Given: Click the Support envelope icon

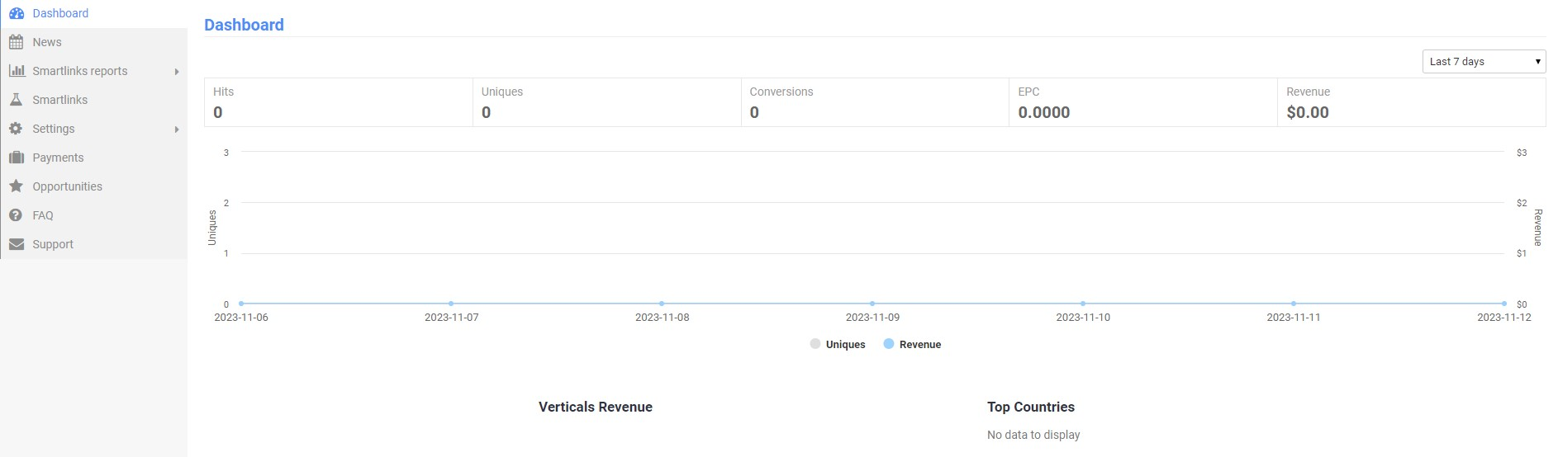Looking at the screenshot, I should tap(16, 244).
